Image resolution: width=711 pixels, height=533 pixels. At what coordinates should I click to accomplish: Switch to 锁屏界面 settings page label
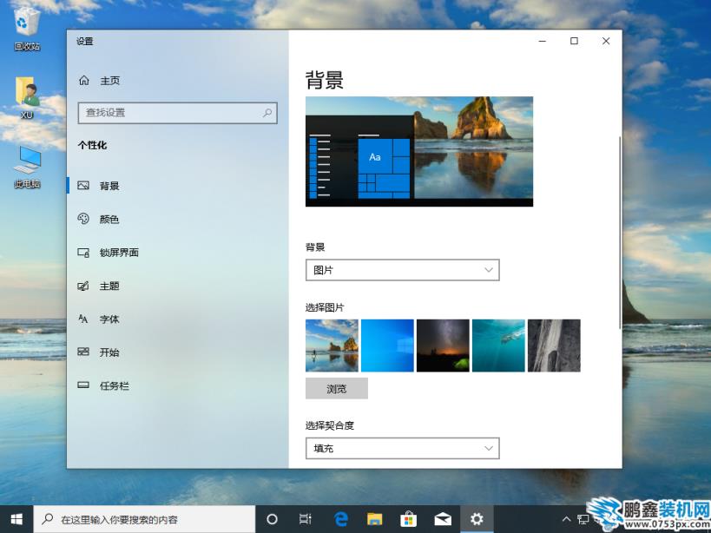[119, 253]
